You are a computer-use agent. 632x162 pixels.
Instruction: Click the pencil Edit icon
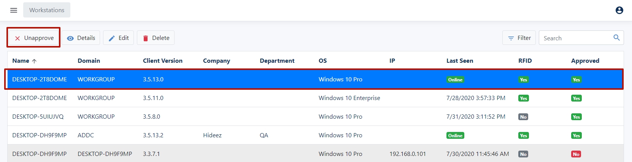click(x=112, y=38)
